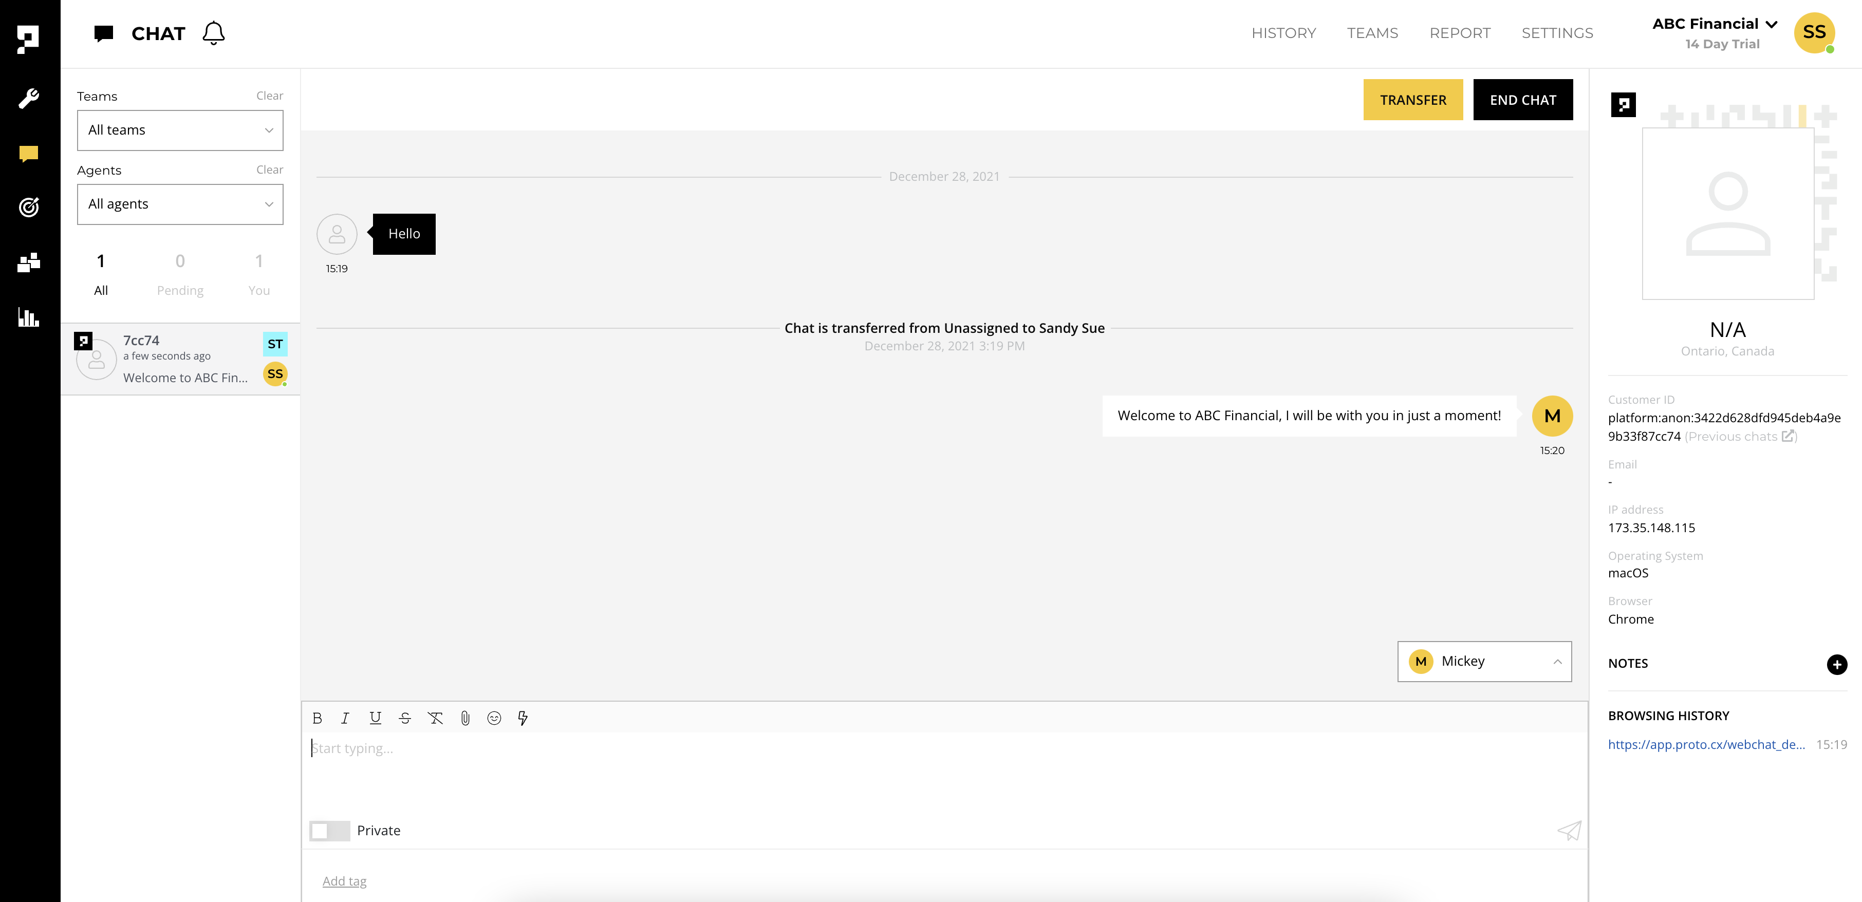Click the visitor avatar beside Hello message
This screenshot has height=902, width=1862.
pyautogui.click(x=337, y=233)
